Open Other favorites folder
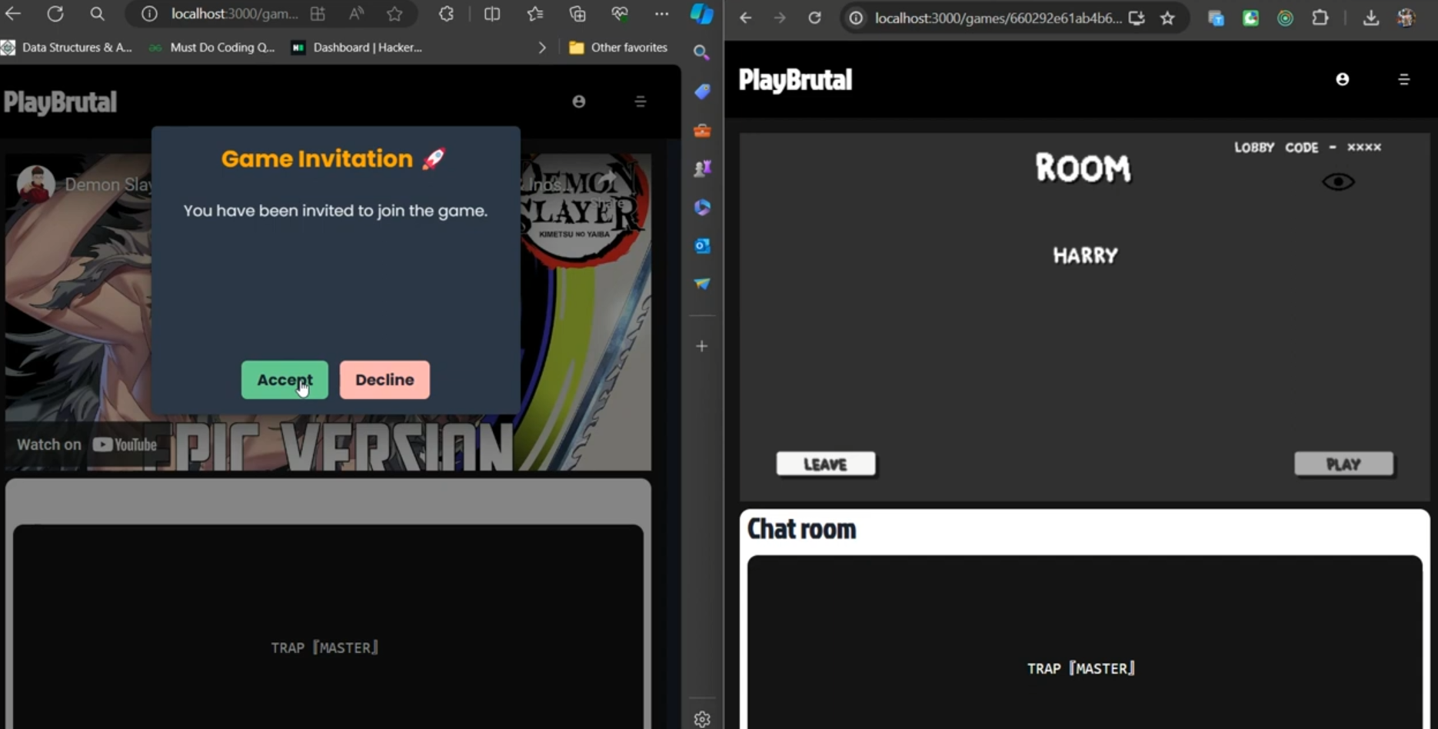The image size is (1438, 729). point(618,48)
